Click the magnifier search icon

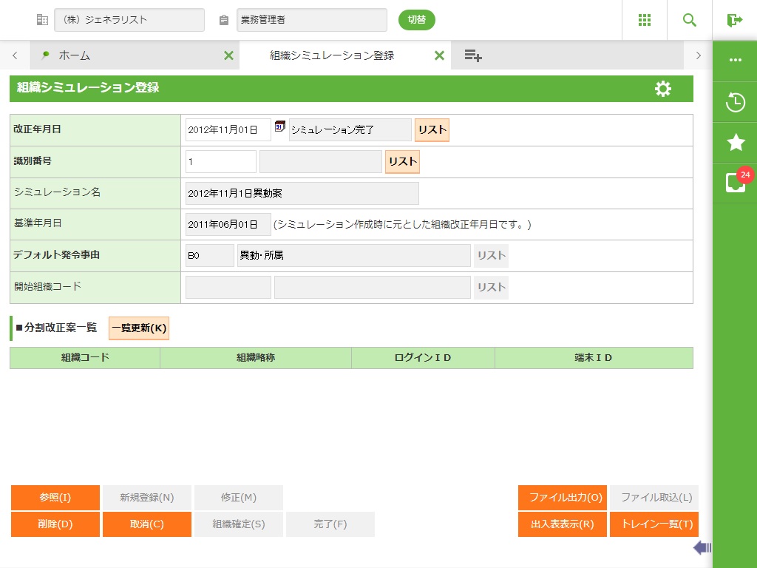point(690,20)
